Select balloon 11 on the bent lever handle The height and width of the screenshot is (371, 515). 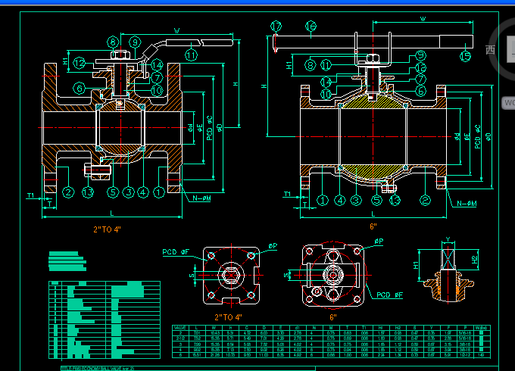point(191,55)
